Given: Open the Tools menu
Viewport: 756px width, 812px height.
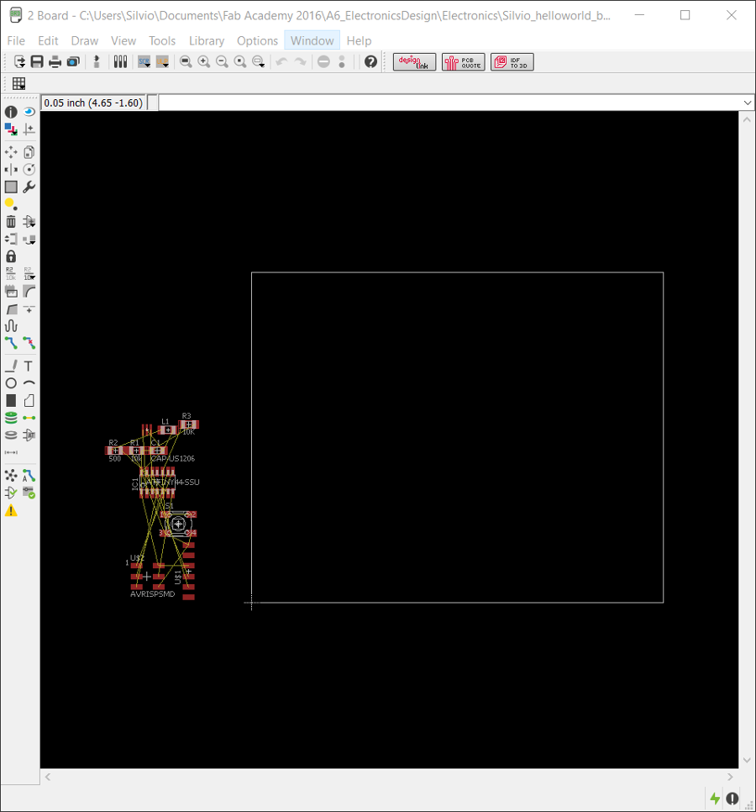Looking at the screenshot, I should click(162, 41).
